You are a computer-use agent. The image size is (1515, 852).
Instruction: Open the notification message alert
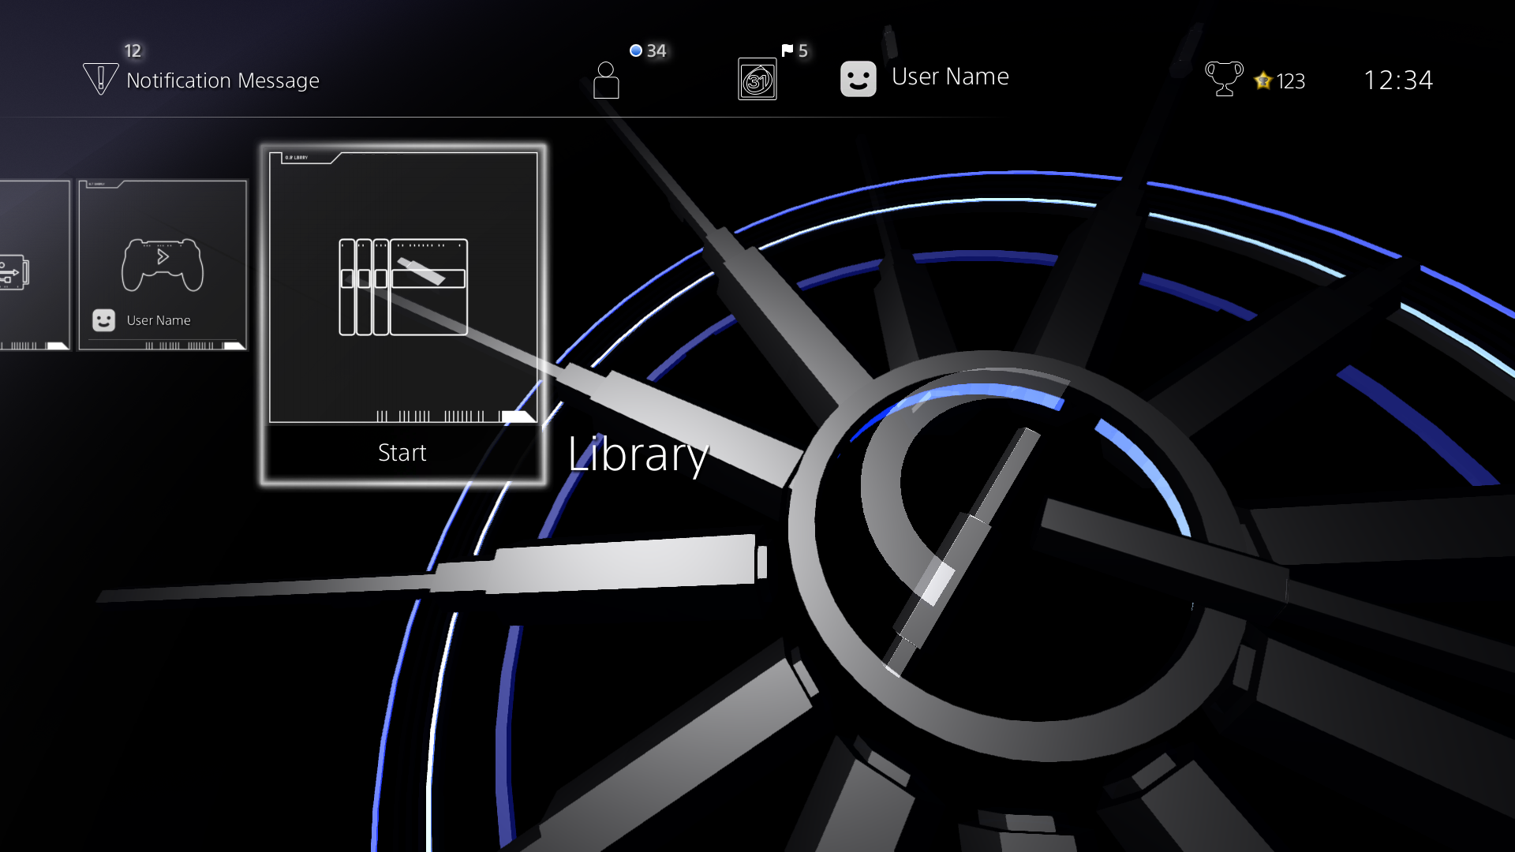pyautogui.click(x=101, y=78)
